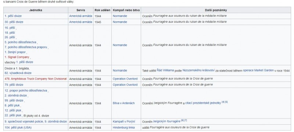Click the operace Market Garden link
This screenshot has width=294, height=132.
(258, 71)
